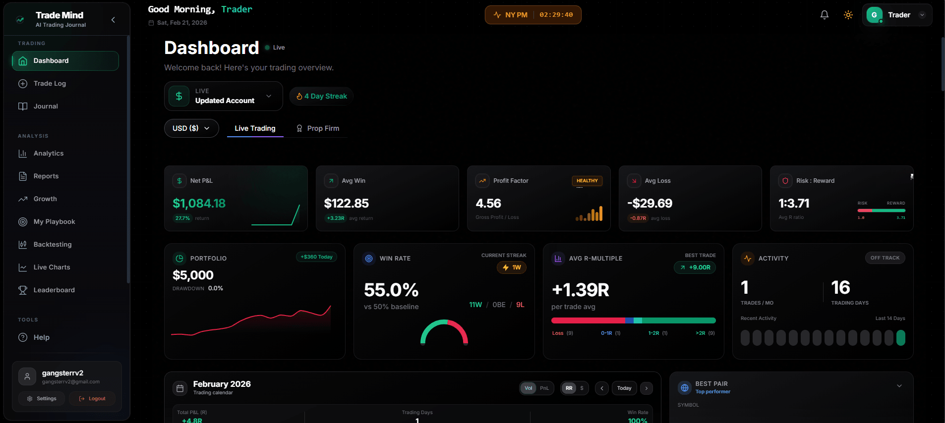The width and height of the screenshot is (945, 423).
Task: Switch calendar to PnL view
Action: pos(544,388)
